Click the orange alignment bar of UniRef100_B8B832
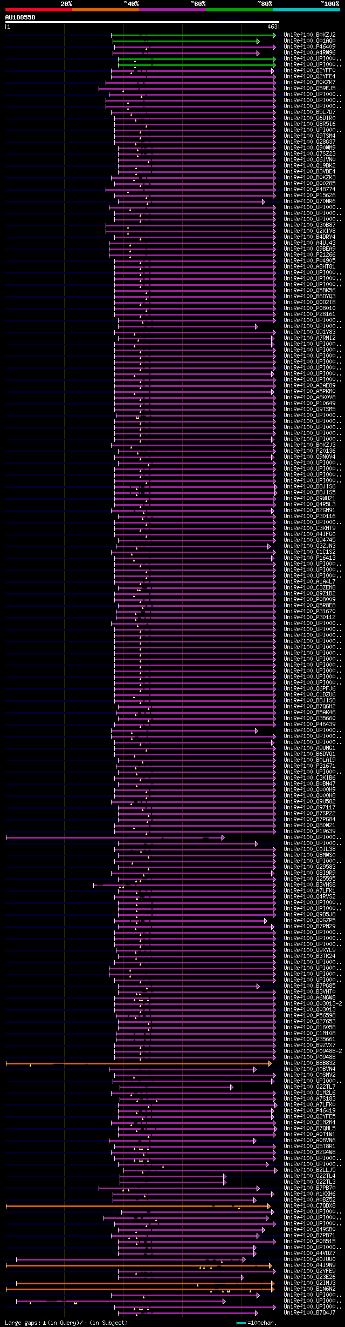 point(139,1063)
